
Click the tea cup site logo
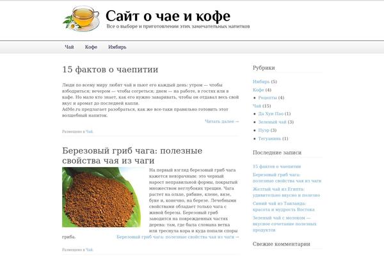point(81,19)
